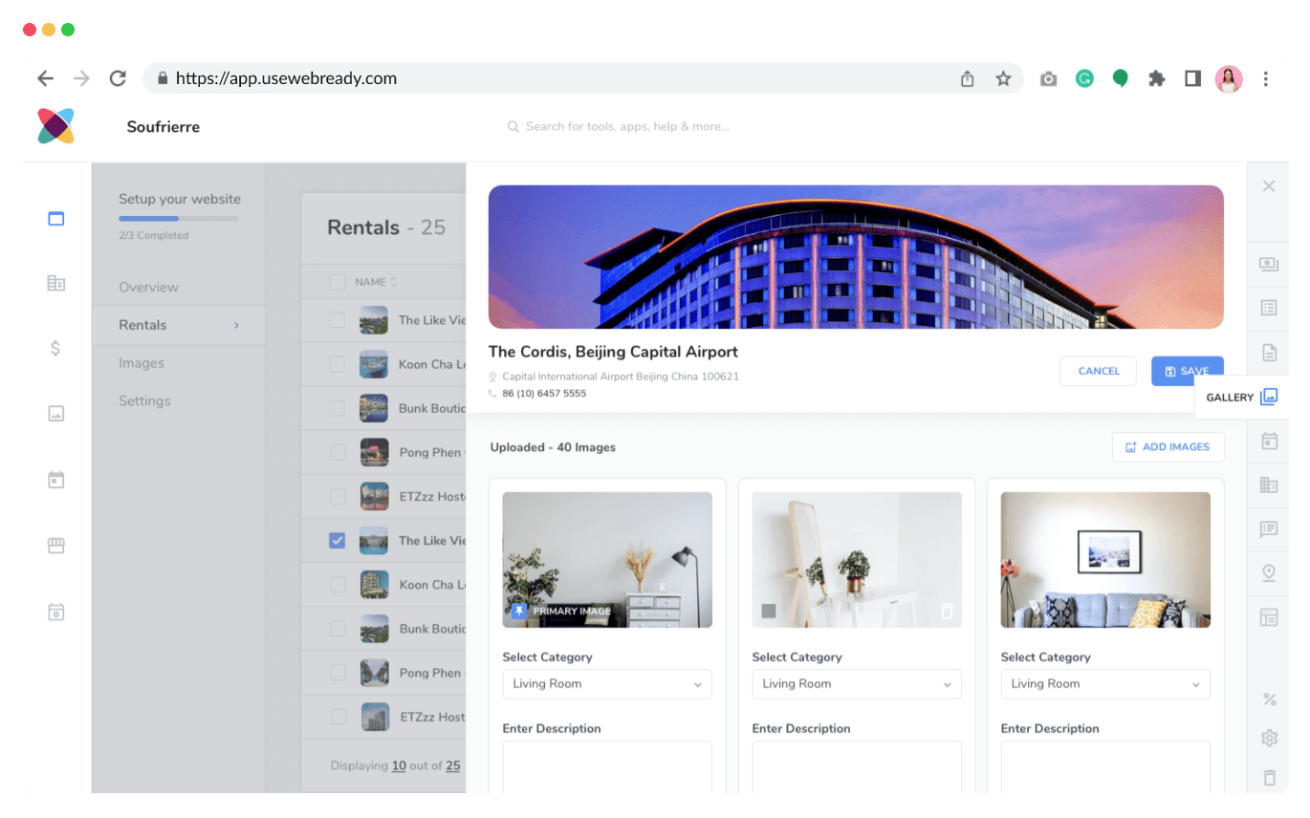Select Rentals in the setup menu
Screen dimensions: 1310x818
click(x=179, y=325)
